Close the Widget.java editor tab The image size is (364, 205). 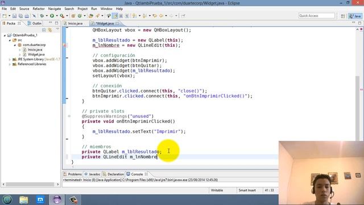pyautogui.click(x=117, y=23)
